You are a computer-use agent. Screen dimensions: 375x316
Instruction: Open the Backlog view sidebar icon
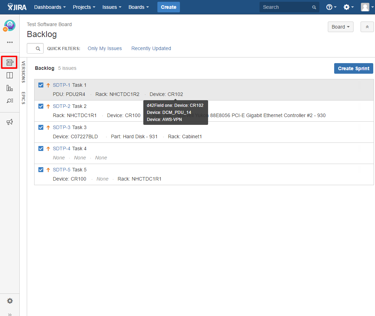tap(10, 63)
